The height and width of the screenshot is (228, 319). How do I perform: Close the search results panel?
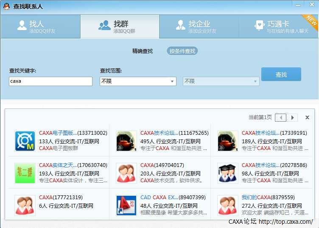pos(307,117)
